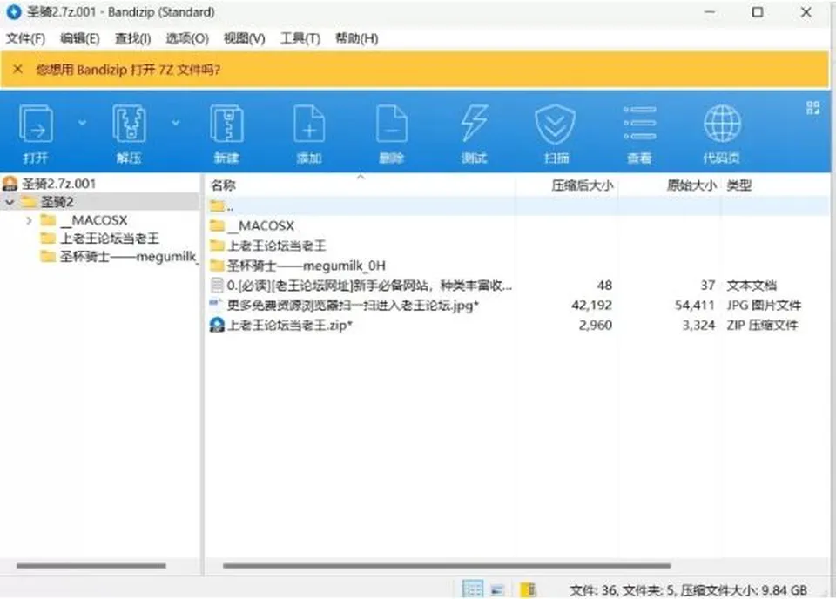Viewport: 836px width, 599px height.
Task: Open toolbar customize grid icon
Action: pyautogui.click(x=812, y=108)
